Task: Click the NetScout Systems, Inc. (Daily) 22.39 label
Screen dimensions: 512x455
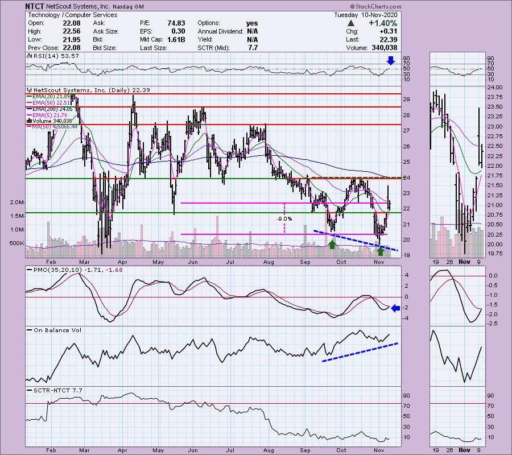Action: (92, 90)
